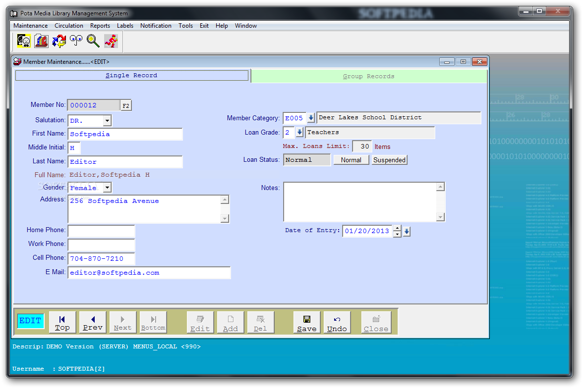The height and width of the screenshot is (388, 583).
Task: Click the Loan Grade code field
Action: click(289, 132)
